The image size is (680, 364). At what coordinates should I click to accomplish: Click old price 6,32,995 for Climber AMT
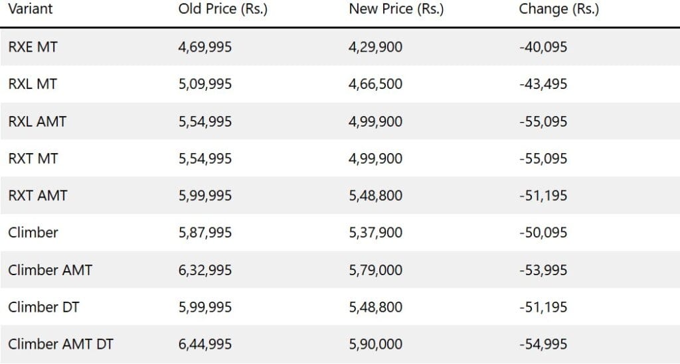click(x=205, y=271)
